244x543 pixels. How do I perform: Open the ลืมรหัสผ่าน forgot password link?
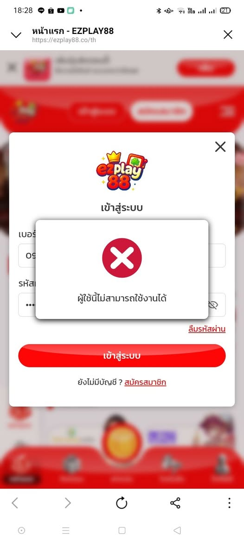tap(207, 329)
